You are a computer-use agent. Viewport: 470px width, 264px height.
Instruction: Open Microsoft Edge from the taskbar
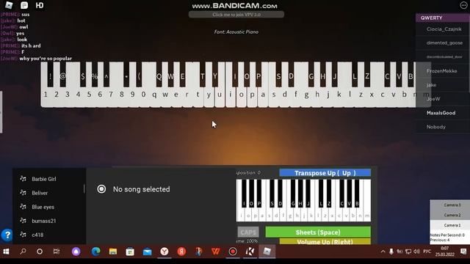pyautogui.click(x=96, y=252)
